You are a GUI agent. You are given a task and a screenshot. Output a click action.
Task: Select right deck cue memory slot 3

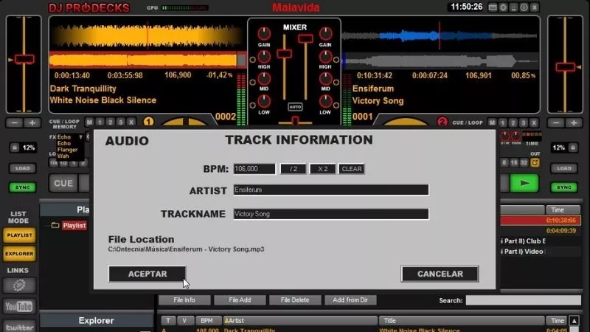pos(523,122)
